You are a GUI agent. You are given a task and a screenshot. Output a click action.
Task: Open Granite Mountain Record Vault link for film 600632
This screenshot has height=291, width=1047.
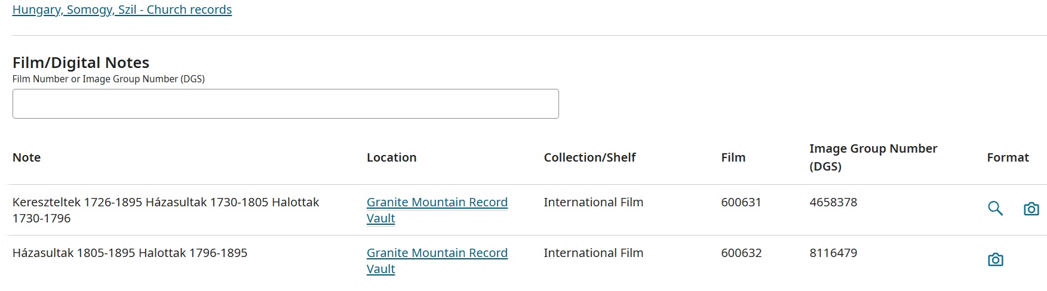pyautogui.click(x=437, y=253)
